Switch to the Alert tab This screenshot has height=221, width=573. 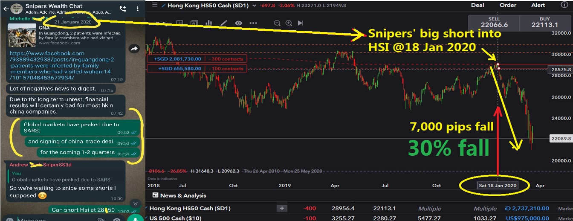click(538, 5)
